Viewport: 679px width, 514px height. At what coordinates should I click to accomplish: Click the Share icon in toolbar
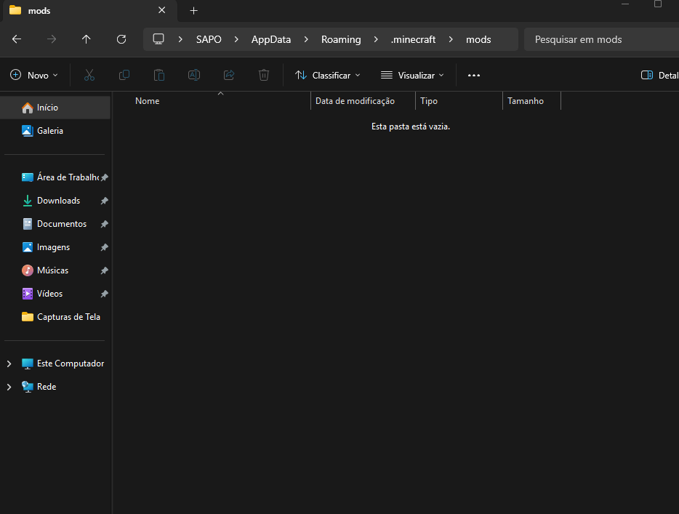pos(229,75)
